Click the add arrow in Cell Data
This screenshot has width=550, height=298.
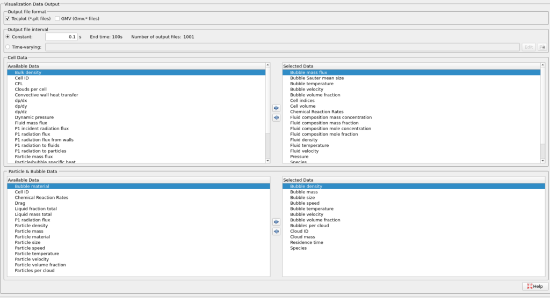(x=276, y=108)
